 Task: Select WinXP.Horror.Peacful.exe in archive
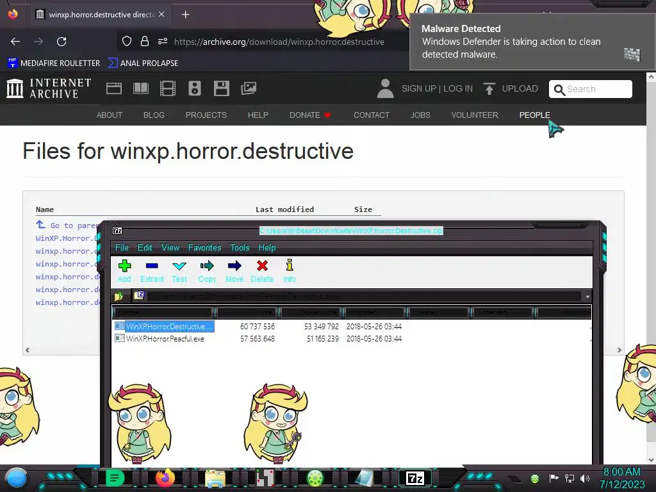tap(160, 338)
